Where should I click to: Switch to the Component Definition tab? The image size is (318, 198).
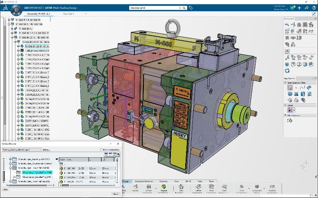click(143, 181)
